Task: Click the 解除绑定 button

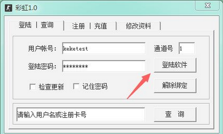Action: [175, 85]
